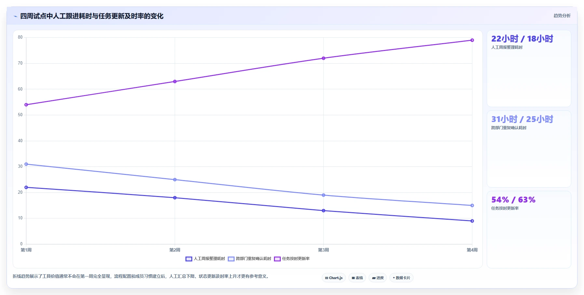Click the 趋势分析 tag in header

[562, 16]
